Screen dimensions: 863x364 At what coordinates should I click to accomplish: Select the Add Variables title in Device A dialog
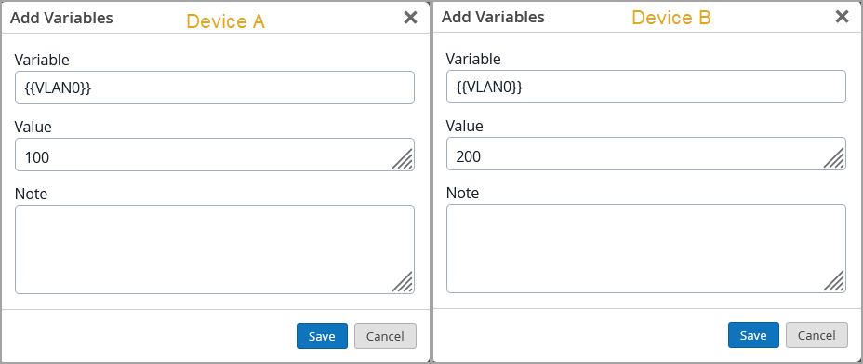click(x=61, y=19)
